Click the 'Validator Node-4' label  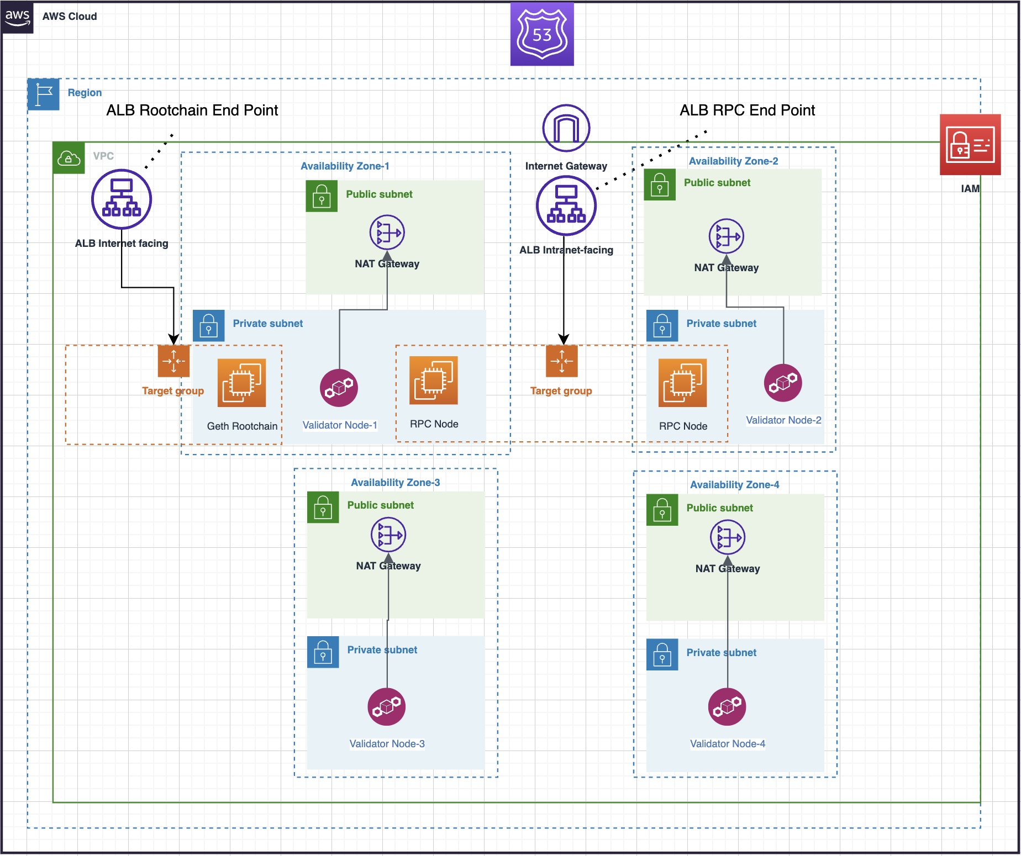pos(727,744)
